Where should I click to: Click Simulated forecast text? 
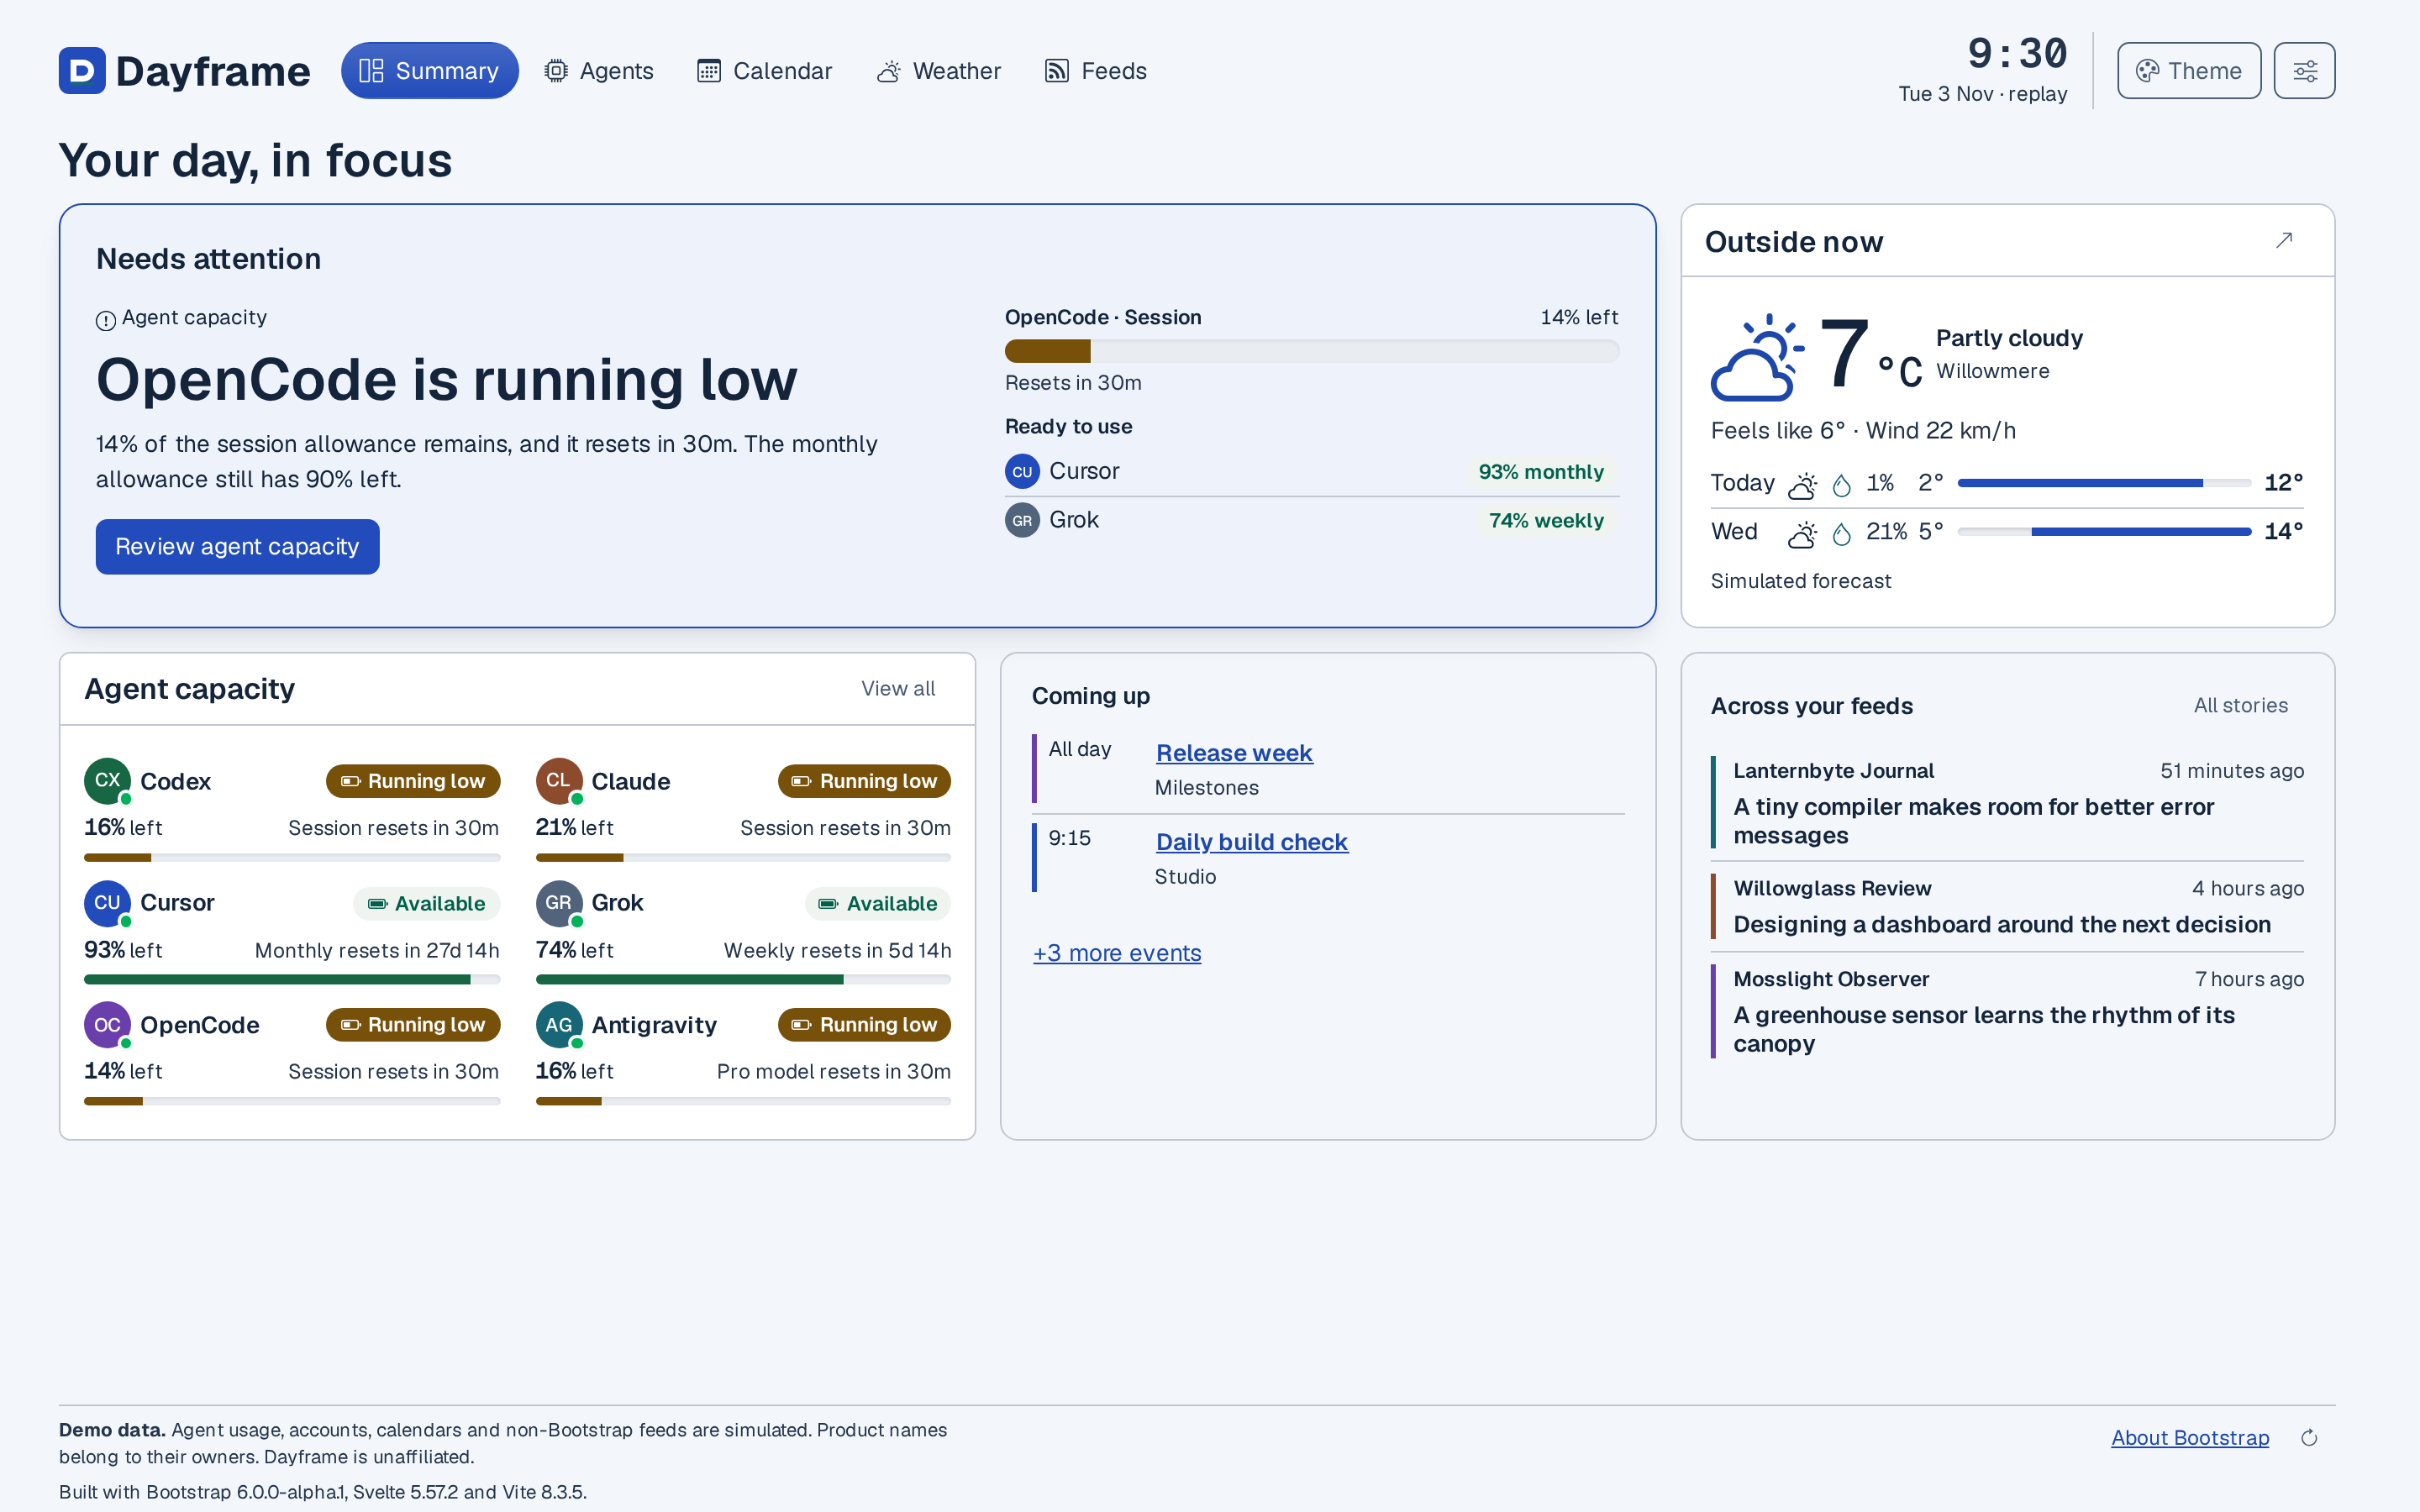tap(1800, 581)
